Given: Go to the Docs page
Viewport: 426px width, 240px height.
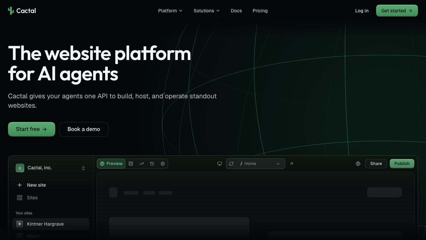Looking at the screenshot, I should 236,11.
